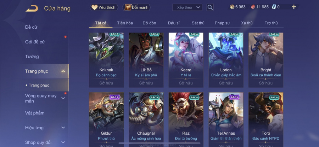Image resolution: width=319 pixels, height=147 pixels.
Task: Open Yêu thích heart favorites
Action: 104,7
